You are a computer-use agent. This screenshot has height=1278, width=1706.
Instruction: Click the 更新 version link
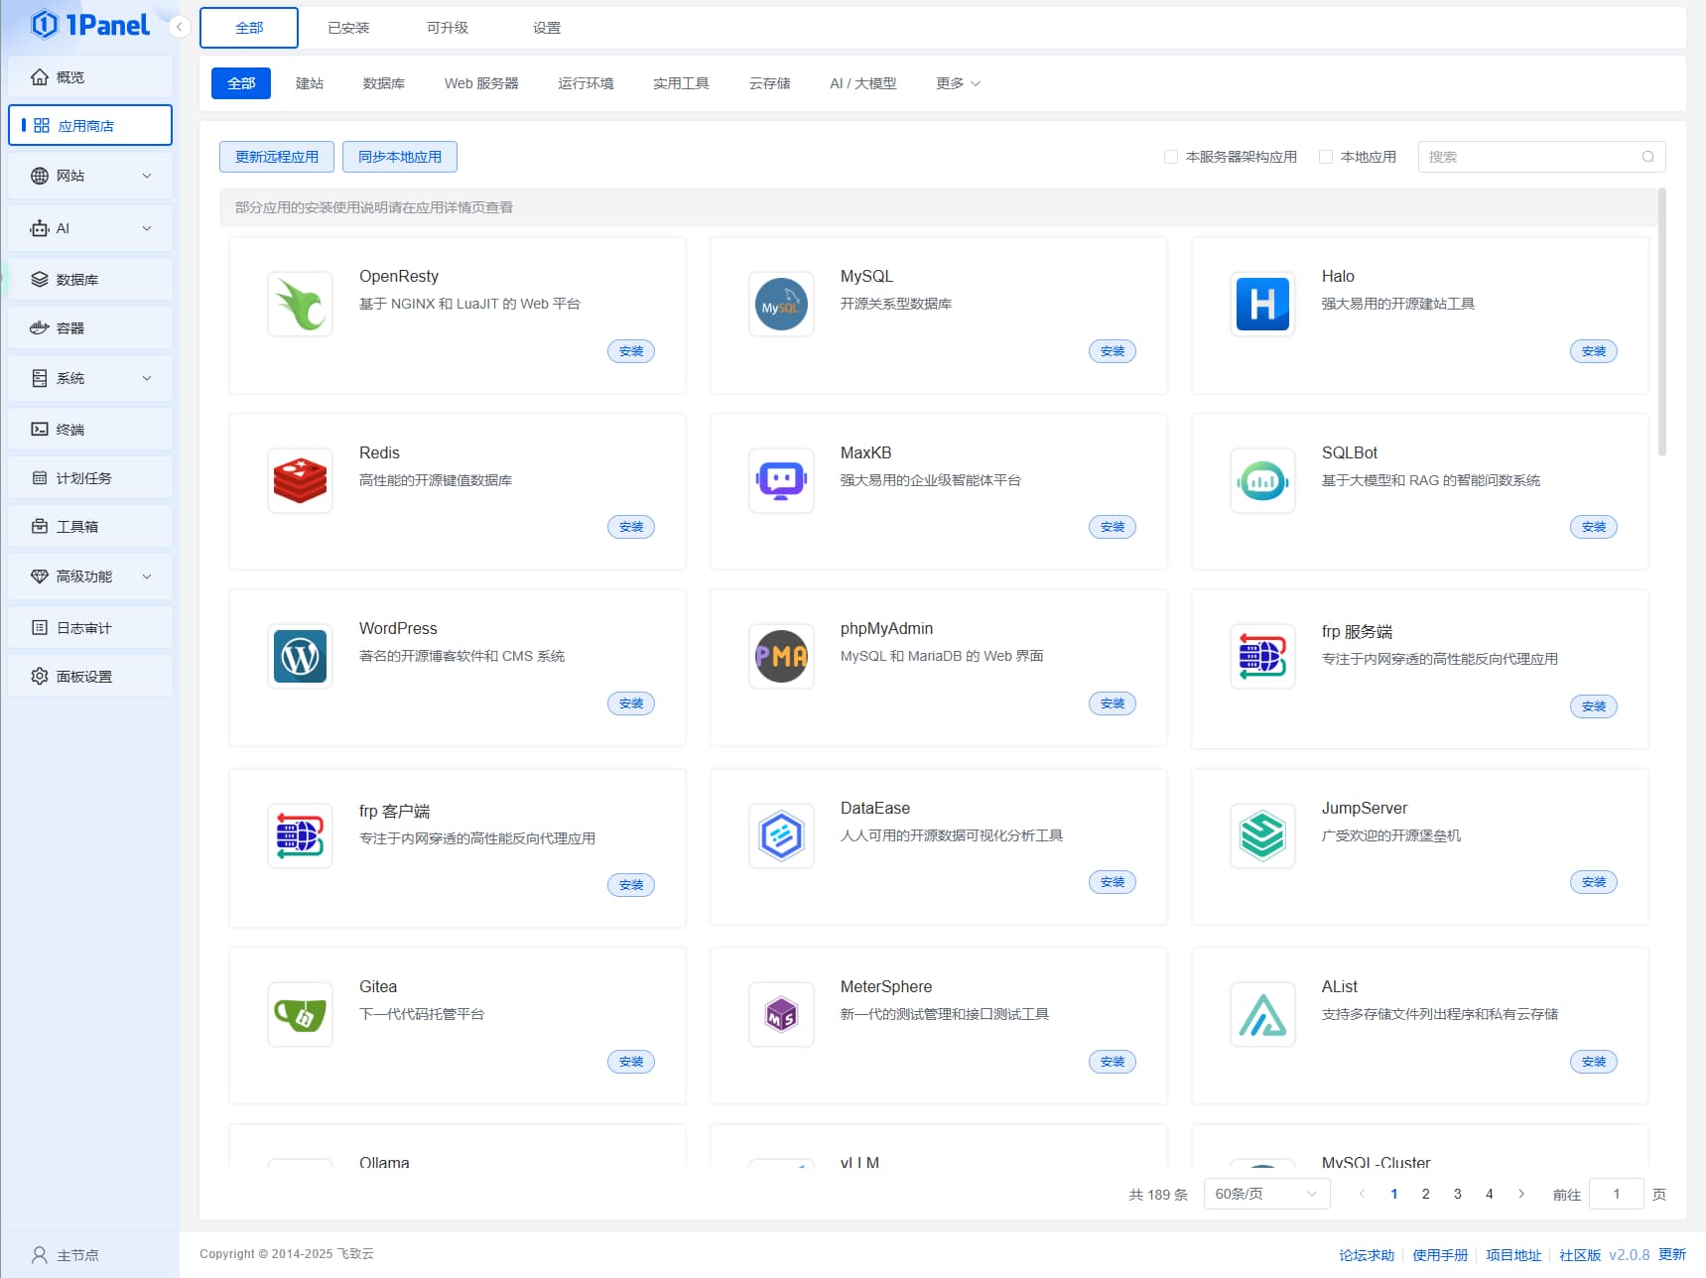[x=1672, y=1254]
